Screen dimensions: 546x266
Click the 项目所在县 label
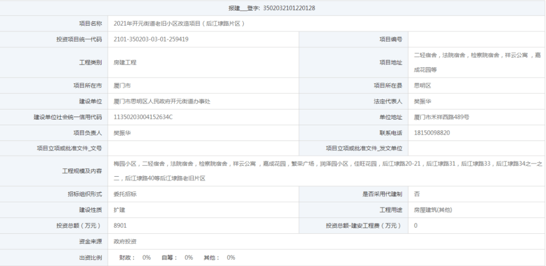388,85
